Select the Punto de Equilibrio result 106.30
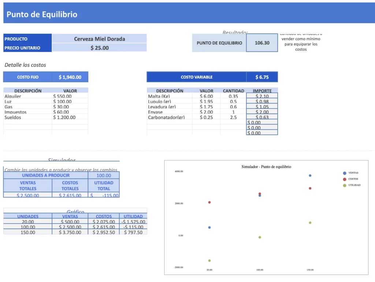This screenshot has width=375, height=282. 262,43
